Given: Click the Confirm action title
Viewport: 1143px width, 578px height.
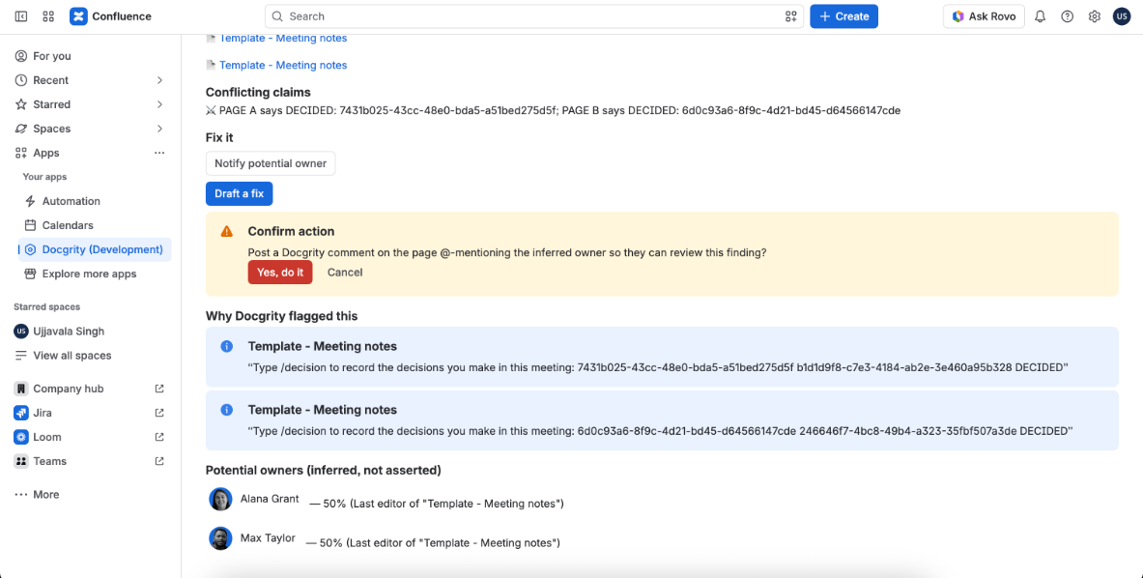Looking at the screenshot, I should [x=291, y=231].
